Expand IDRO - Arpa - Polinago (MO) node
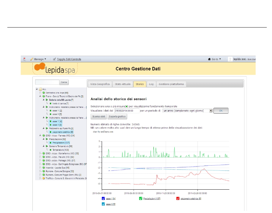Image resolution: width=272 pixels, height=213 pixels. tap(40, 160)
